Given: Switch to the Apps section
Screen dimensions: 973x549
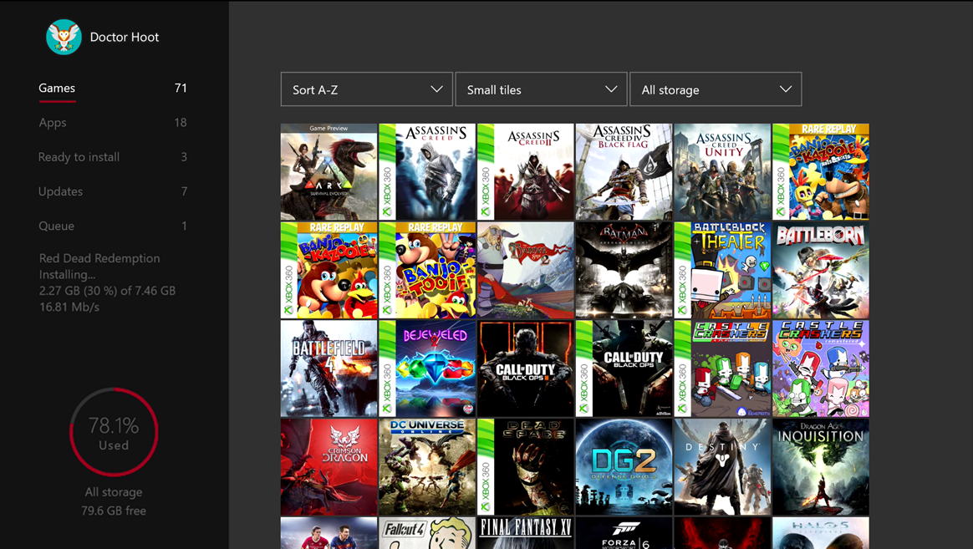Looking at the screenshot, I should pos(52,122).
